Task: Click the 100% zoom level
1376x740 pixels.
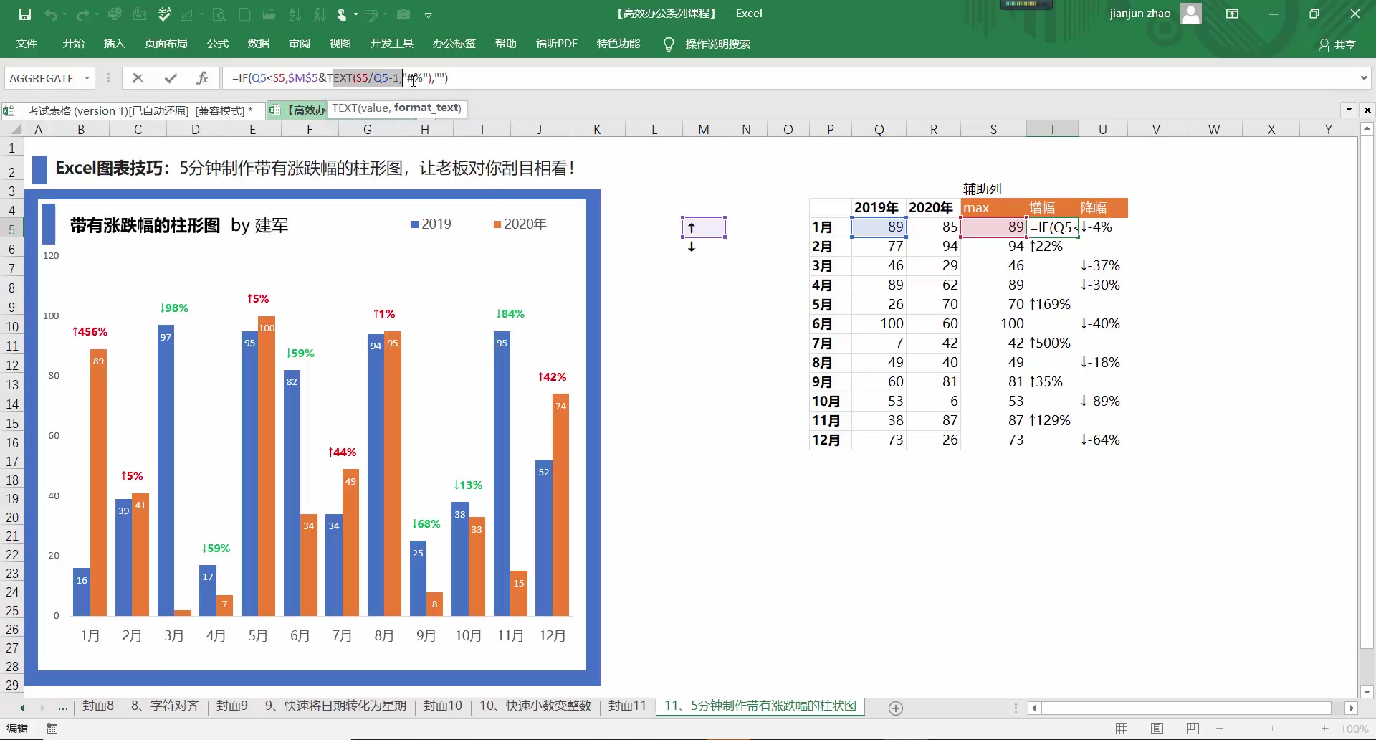Action: pos(1354,729)
